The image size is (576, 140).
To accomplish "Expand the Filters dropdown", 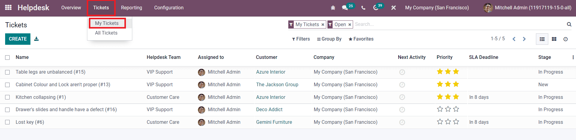I will click(301, 39).
